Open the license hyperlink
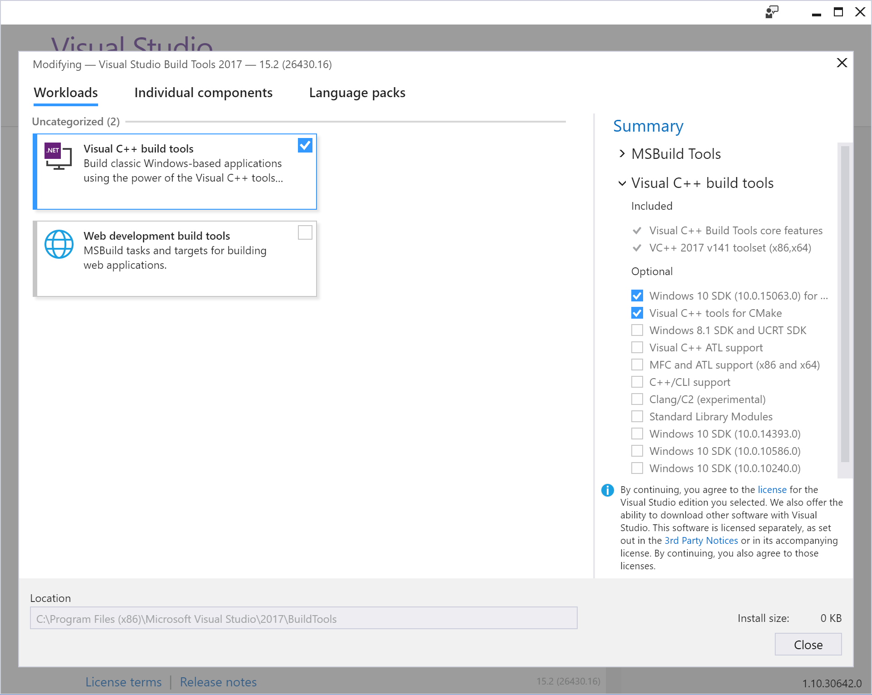 pyautogui.click(x=772, y=490)
